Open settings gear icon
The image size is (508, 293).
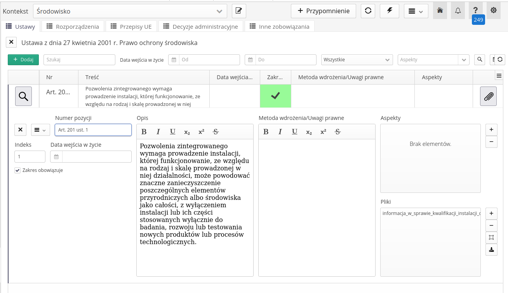coord(494,11)
